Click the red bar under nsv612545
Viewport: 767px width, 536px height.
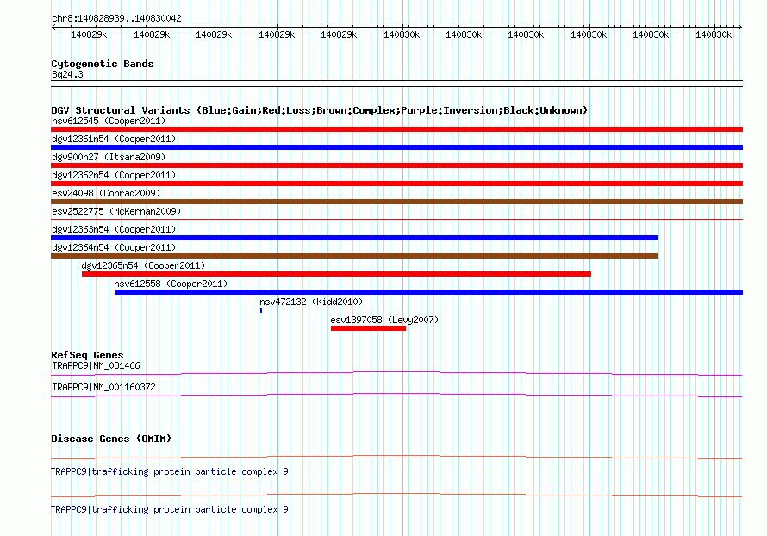pos(396,129)
